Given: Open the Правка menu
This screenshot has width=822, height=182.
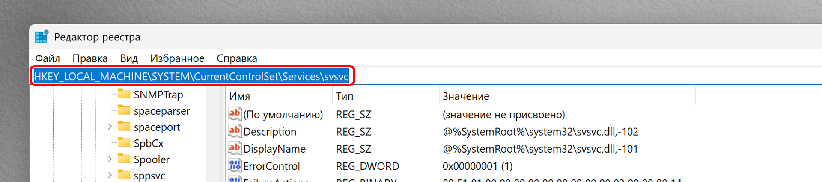Looking at the screenshot, I should pos(90,58).
